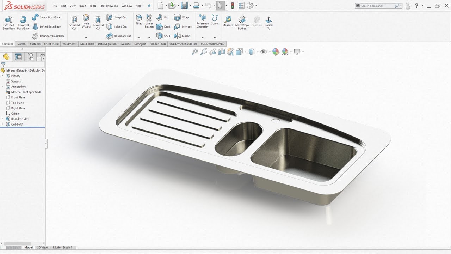451x254 pixels.
Task: Activate the Lofted Cut tool
Action: click(117, 26)
